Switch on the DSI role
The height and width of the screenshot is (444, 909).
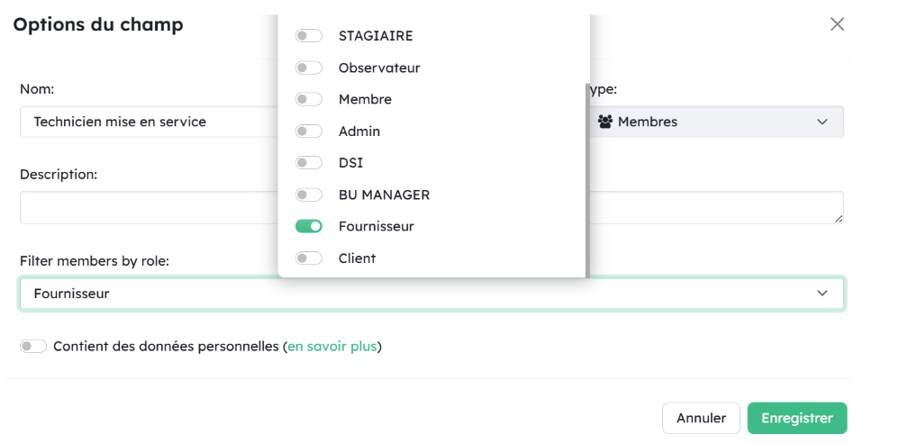pos(309,163)
